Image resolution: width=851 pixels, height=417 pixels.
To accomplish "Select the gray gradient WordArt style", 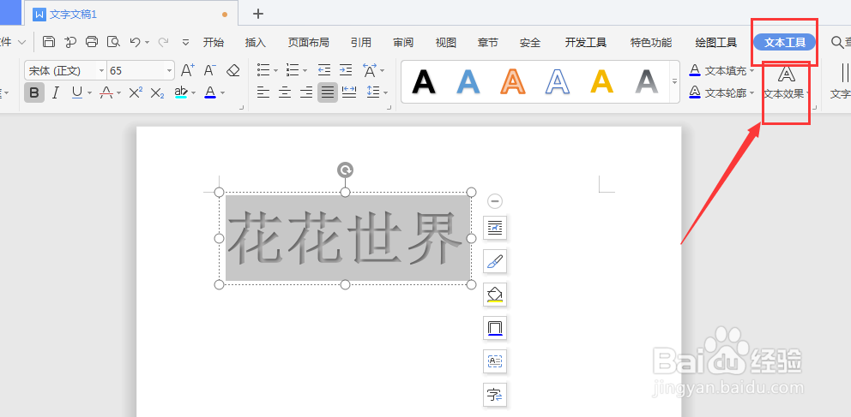I will pos(646,82).
